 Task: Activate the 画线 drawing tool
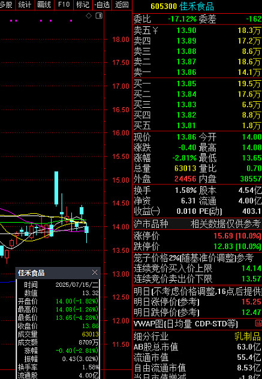coord(44,5)
